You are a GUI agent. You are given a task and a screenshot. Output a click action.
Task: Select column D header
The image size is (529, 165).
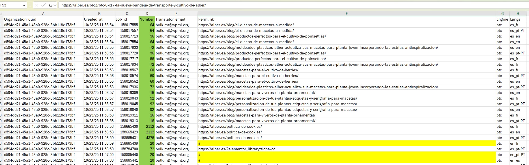click(147, 14)
